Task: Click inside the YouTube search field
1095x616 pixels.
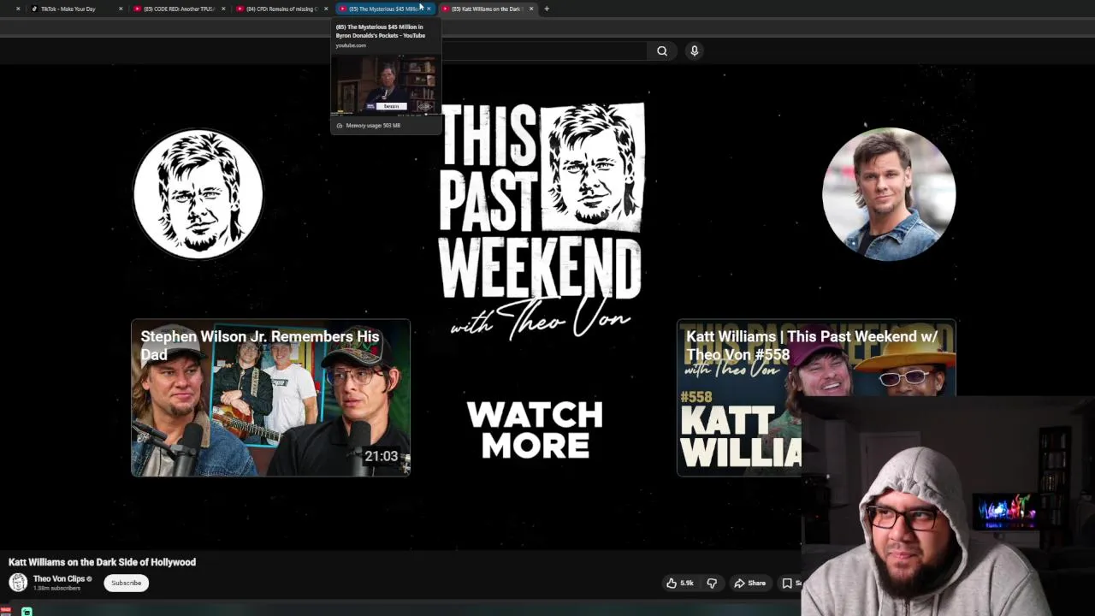Action: [x=543, y=50]
